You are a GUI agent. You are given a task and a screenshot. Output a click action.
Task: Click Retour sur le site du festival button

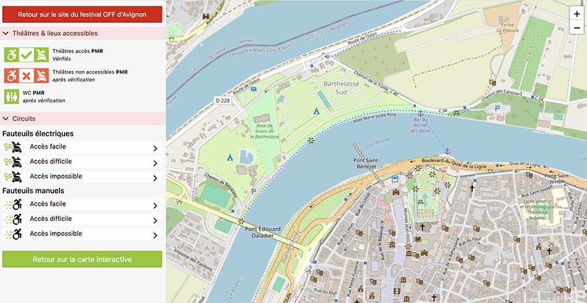[82, 14]
